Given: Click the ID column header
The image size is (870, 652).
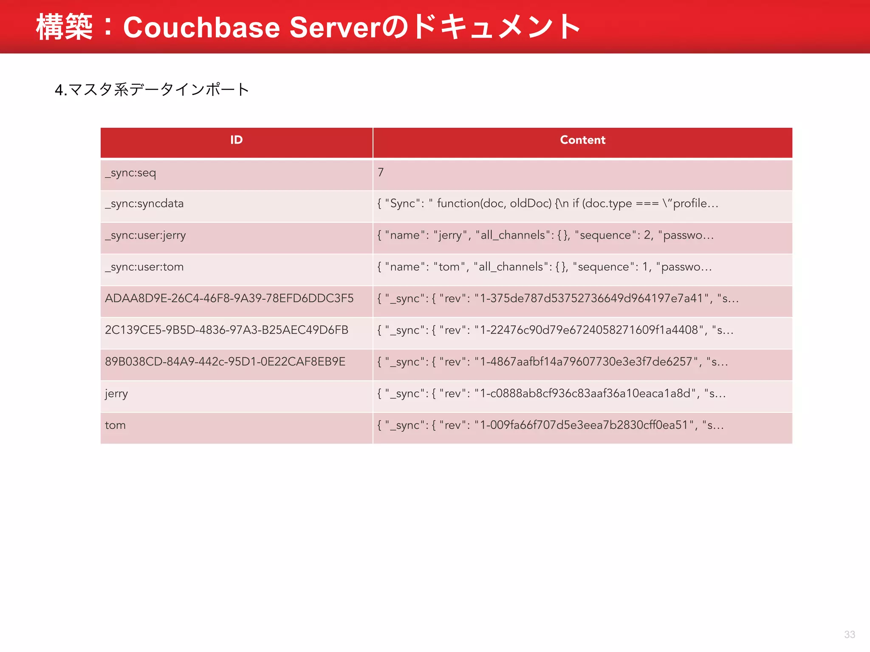Looking at the screenshot, I should pos(237,143).
